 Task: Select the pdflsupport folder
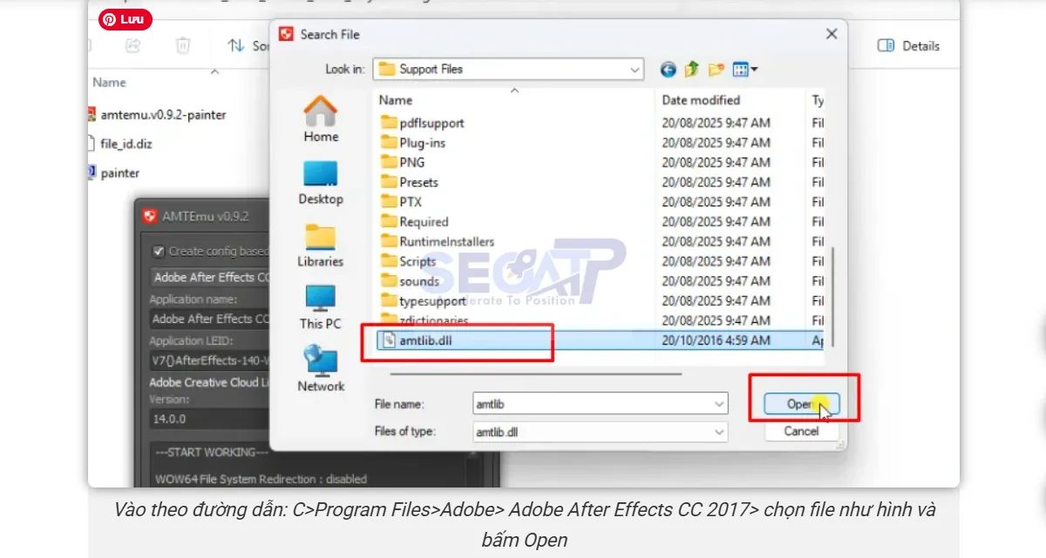click(423, 123)
